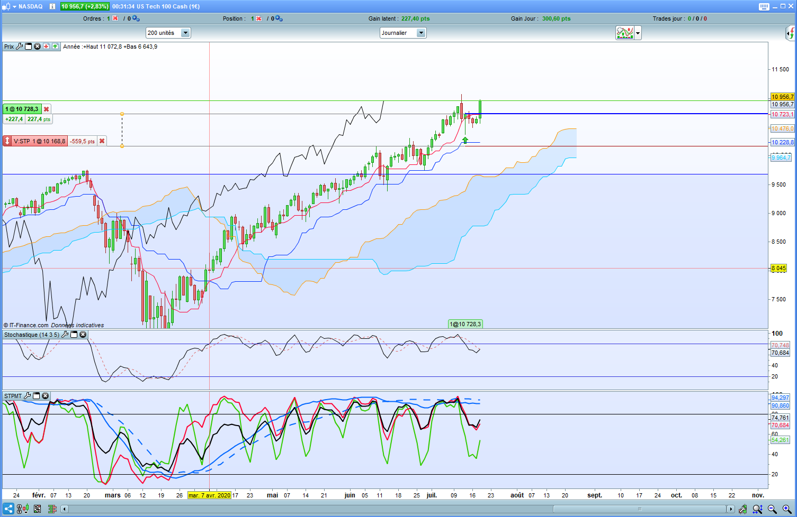Open the chart link candlestick icon
Viewport: 797px width, 517px height.
coord(23,509)
